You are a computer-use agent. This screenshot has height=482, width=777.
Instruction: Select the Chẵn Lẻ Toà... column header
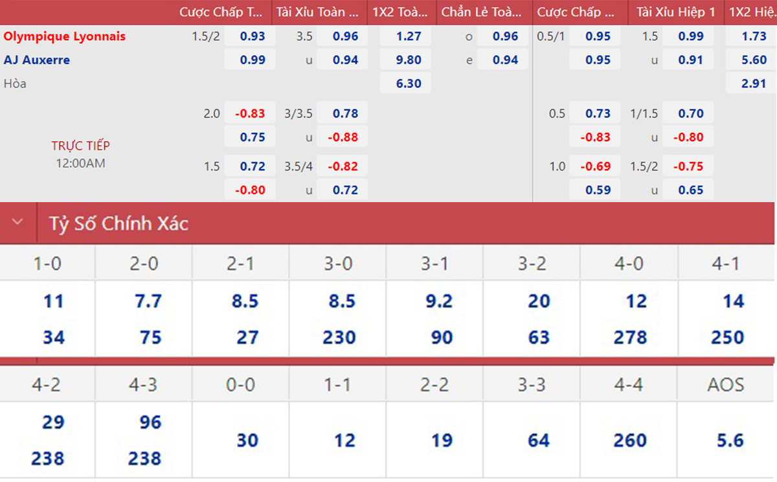pyautogui.click(x=481, y=12)
